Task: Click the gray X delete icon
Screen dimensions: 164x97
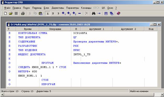Action: pos(87,13)
